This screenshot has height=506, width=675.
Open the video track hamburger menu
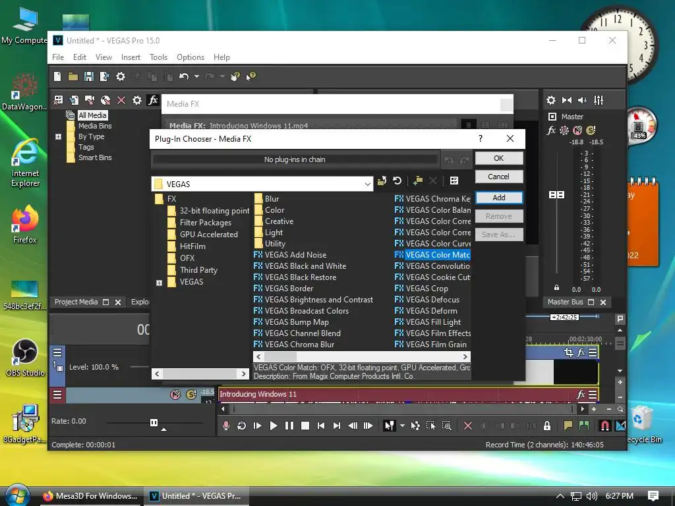coord(57,353)
